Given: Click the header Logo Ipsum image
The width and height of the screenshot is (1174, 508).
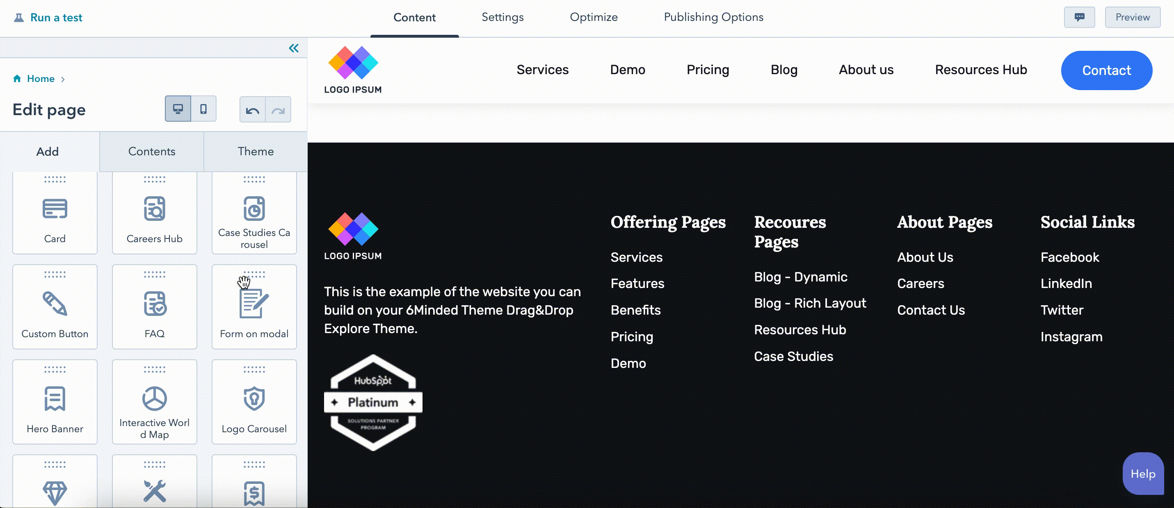Looking at the screenshot, I should tap(353, 70).
